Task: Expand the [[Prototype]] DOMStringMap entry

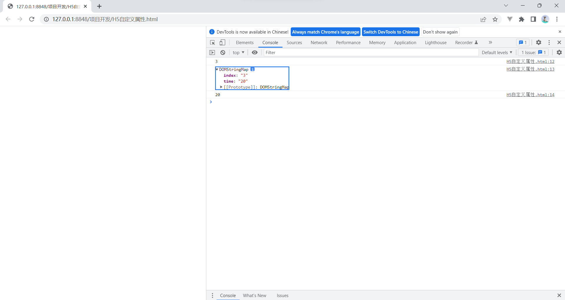Action: pyautogui.click(x=221, y=87)
